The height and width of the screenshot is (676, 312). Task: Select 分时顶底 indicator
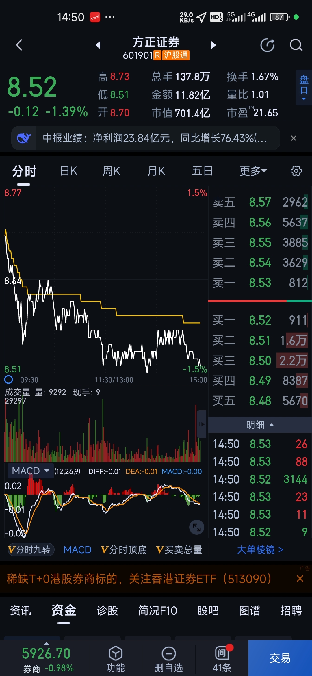pos(124,550)
